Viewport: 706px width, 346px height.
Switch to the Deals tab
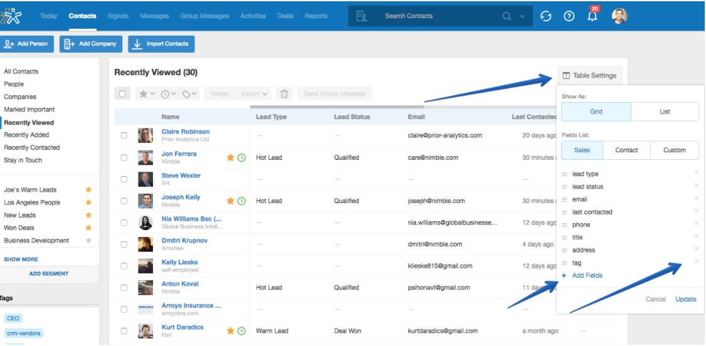(x=285, y=16)
